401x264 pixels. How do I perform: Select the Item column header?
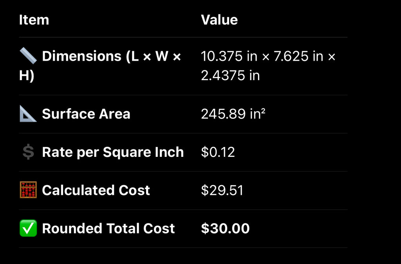[x=34, y=20]
